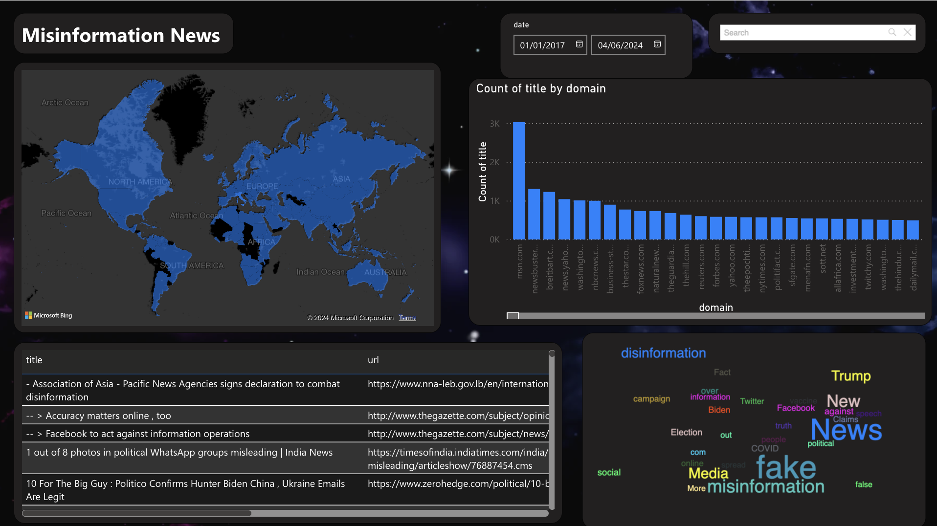Click the table horizontal scrollbar thumb
The width and height of the screenshot is (937, 526).
tap(137, 513)
